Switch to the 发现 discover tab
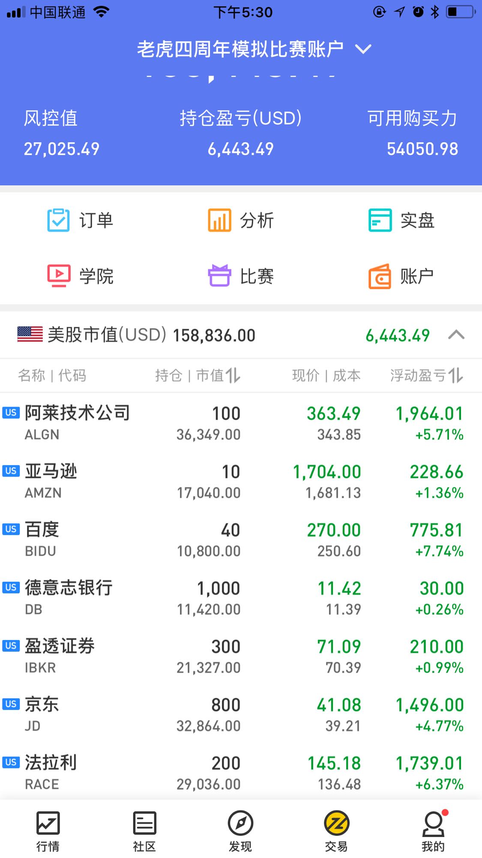 240,831
